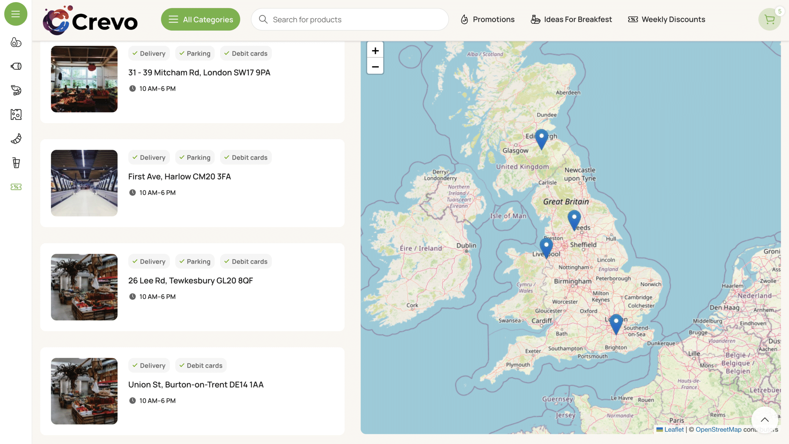Open the green hamburger sidebar menu
Screen dimensions: 789x444
tap(16, 14)
